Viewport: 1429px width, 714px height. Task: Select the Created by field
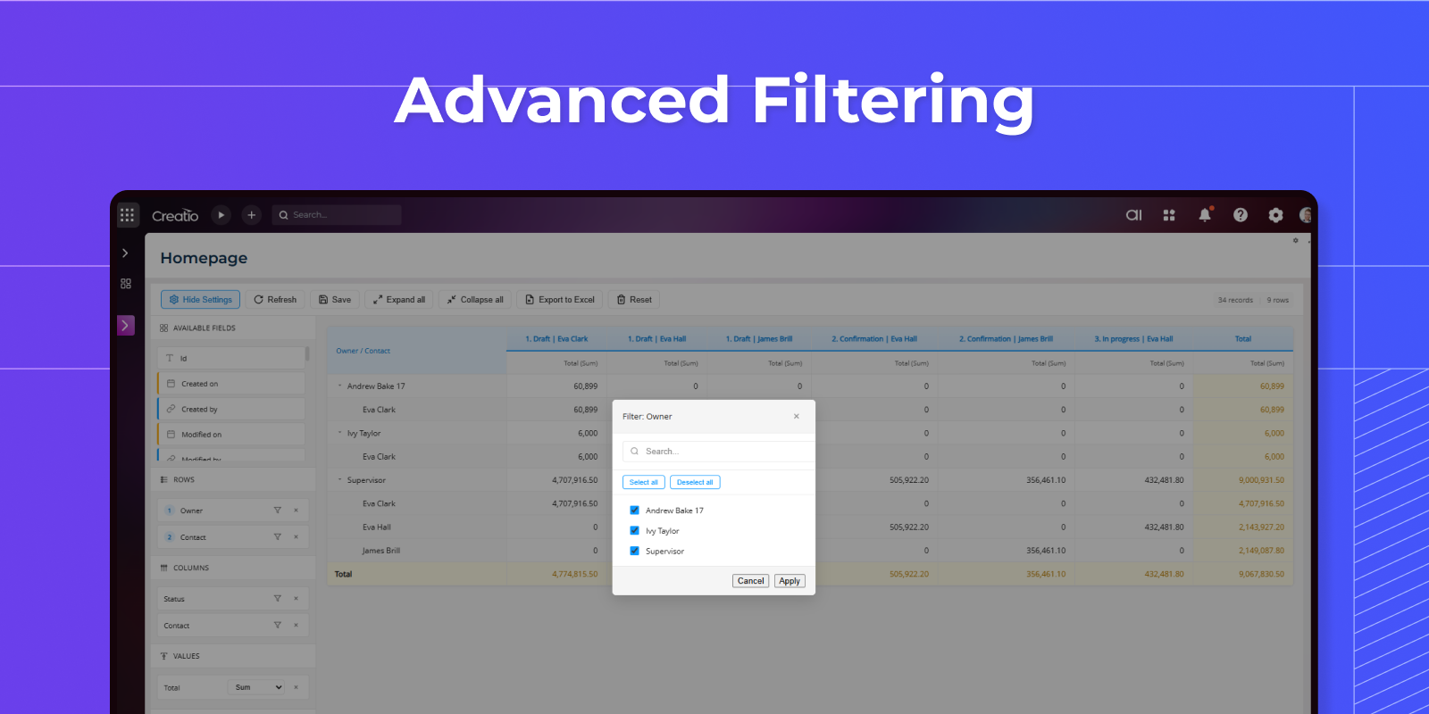tap(231, 409)
